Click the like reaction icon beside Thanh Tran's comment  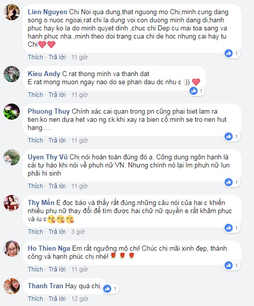pyautogui.click(x=107, y=289)
